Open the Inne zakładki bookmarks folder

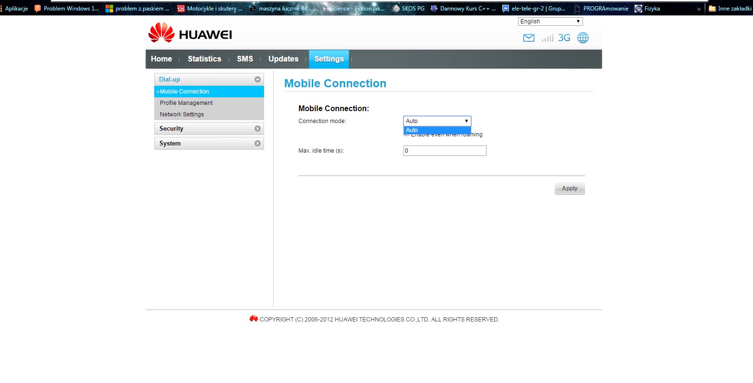730,9
